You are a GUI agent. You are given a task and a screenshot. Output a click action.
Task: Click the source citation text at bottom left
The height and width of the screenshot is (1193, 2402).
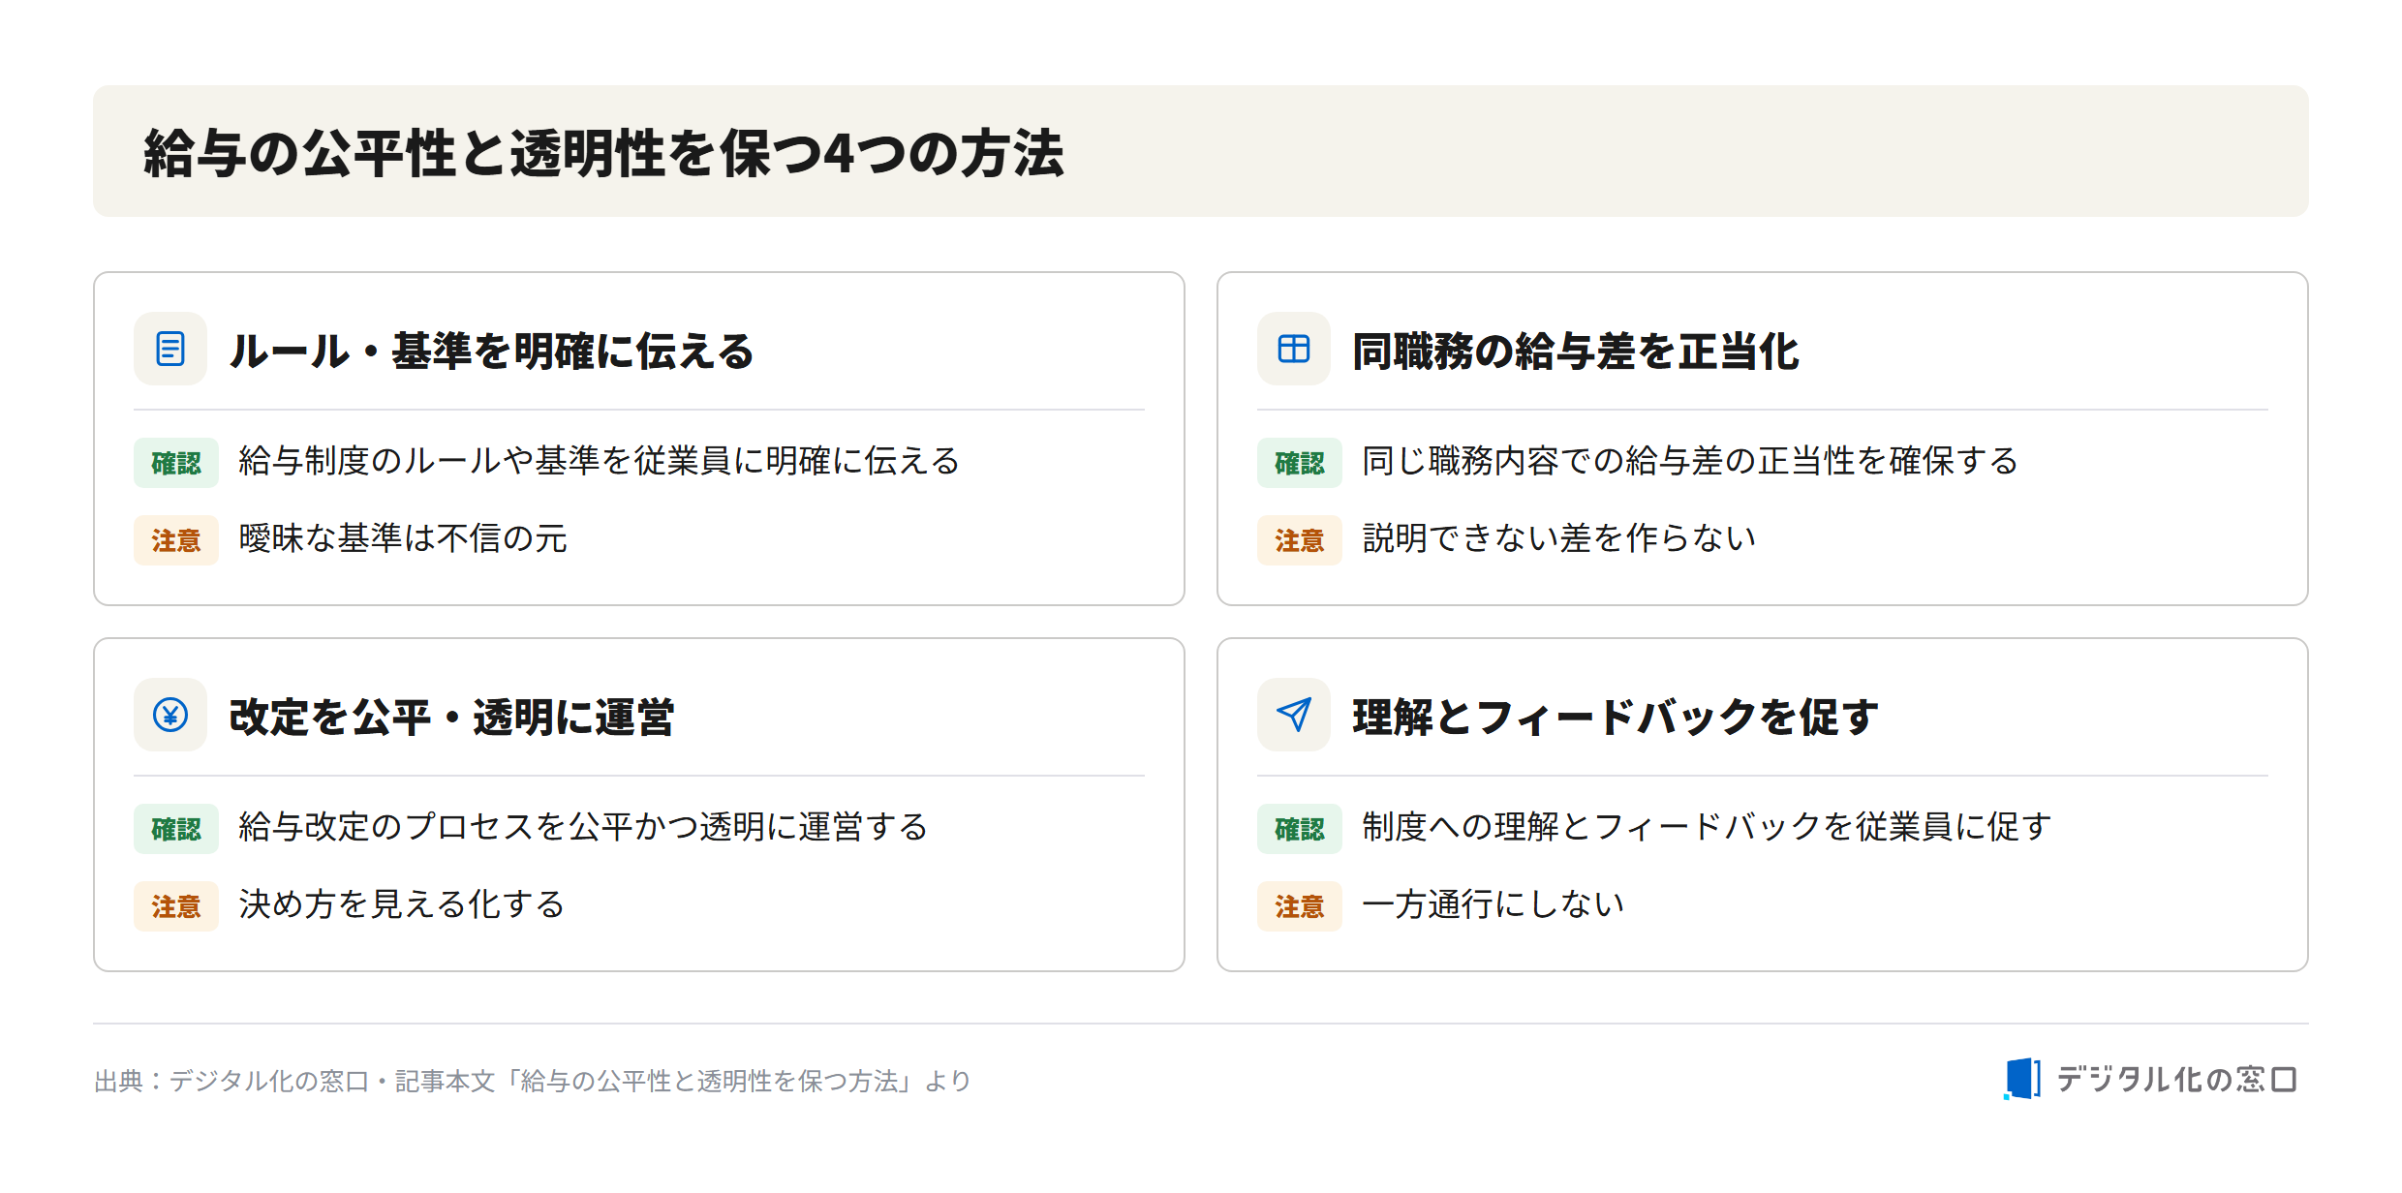533,1081
